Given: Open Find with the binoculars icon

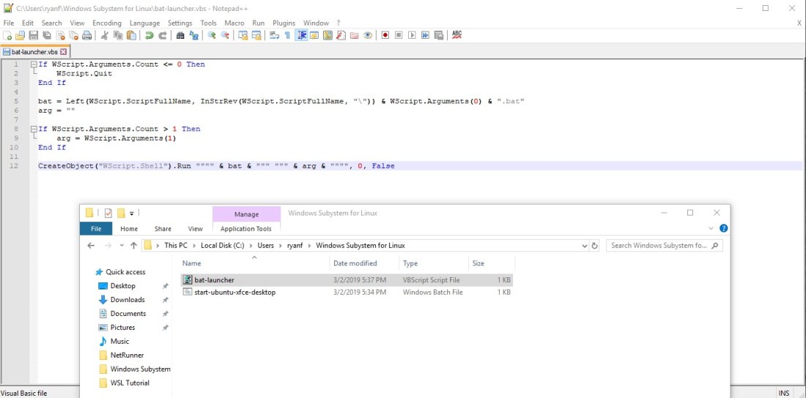Looking at the screenshot, I should pyautogui.click(x=180, y=35).
